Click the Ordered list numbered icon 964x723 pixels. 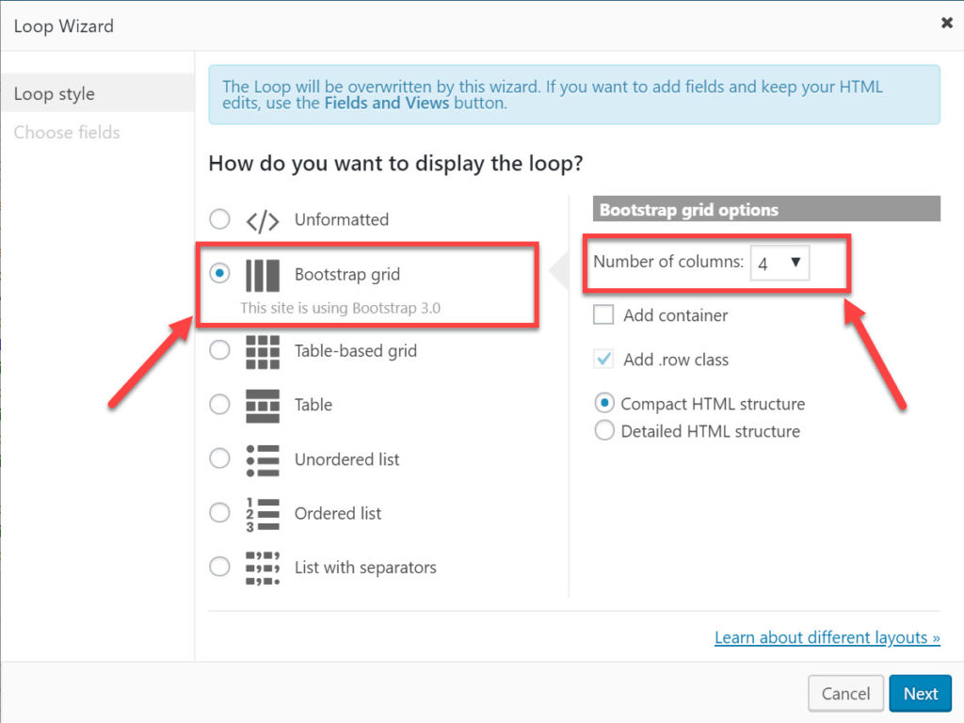(263, 514)
